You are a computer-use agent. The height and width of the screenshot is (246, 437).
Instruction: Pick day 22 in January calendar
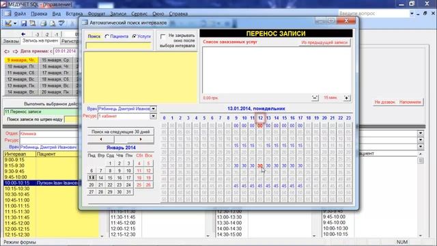click(110, 184)
